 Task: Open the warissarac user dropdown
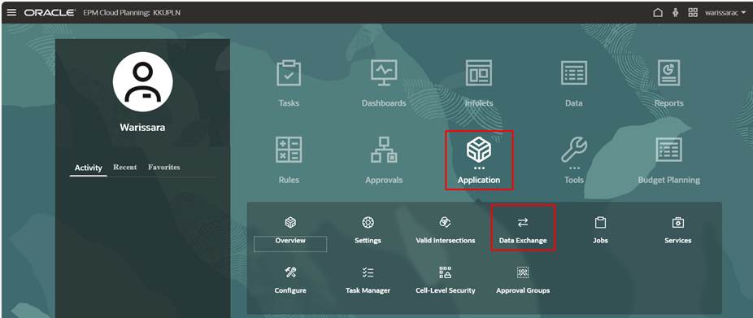tap(725, 13)
